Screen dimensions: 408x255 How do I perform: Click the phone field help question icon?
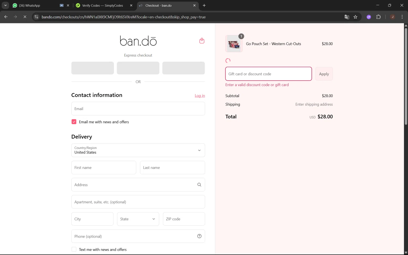coord(199,236)
